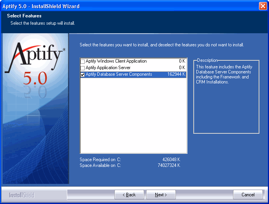Click the Aptify 5.0 - InstallShield Wizard title
Screen dimensions: 269x204
tap(41, 6)
